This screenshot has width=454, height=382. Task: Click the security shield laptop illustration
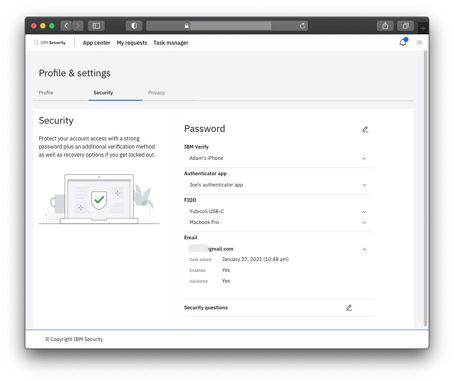point(99,199)
